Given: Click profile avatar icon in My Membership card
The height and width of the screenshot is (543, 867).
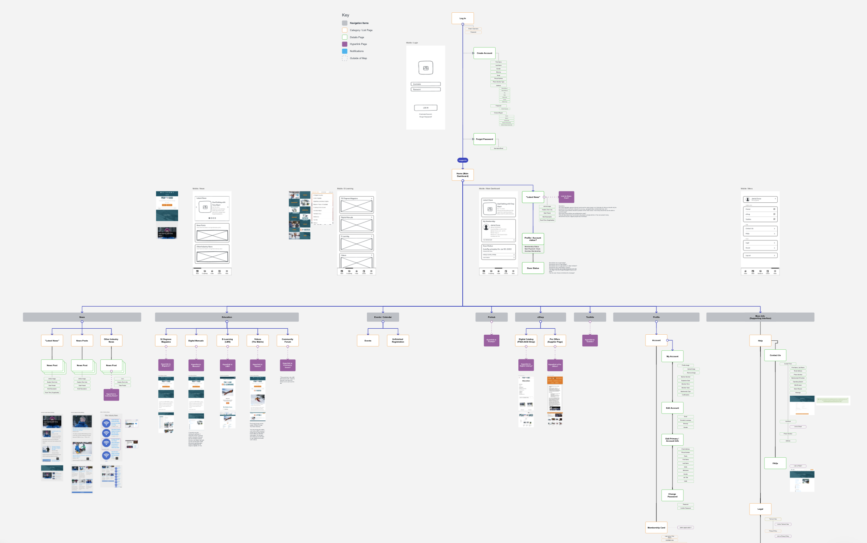Looking at the screenshot, I should pyautogui.click(x=486, y=227).
